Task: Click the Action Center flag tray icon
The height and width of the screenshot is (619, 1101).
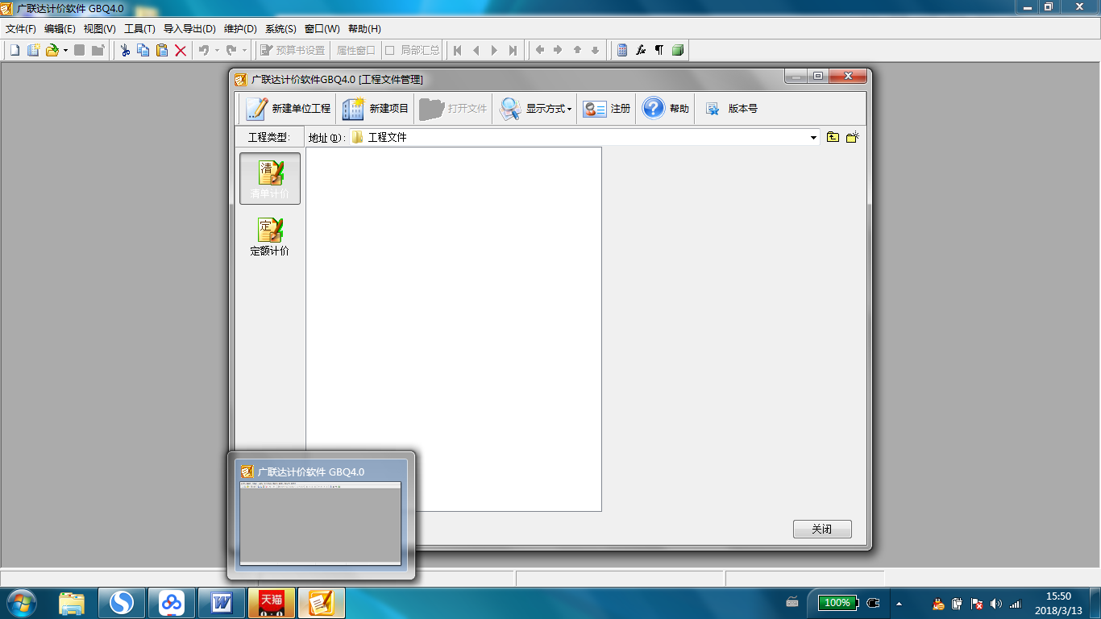Action: pos(977,603)
